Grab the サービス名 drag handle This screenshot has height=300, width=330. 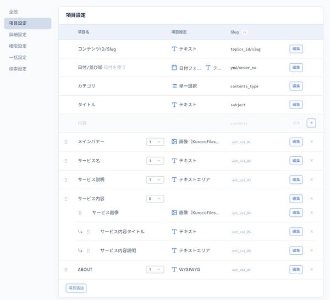click(x=66, y=161)
